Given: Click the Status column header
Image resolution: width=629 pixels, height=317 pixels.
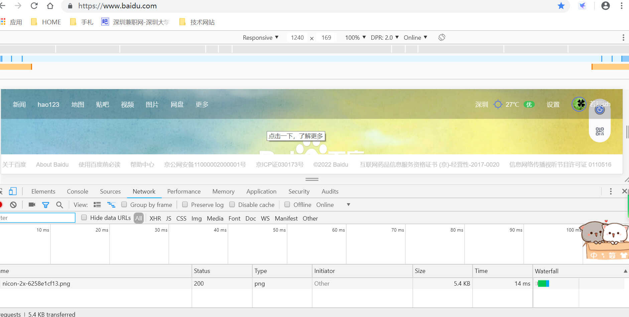Looking at the screenshot, I should tap(222, 271).
